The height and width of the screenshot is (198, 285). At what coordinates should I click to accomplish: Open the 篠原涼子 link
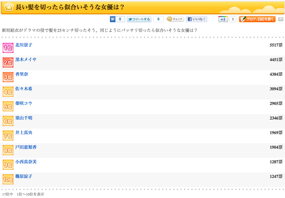point(24,176)
